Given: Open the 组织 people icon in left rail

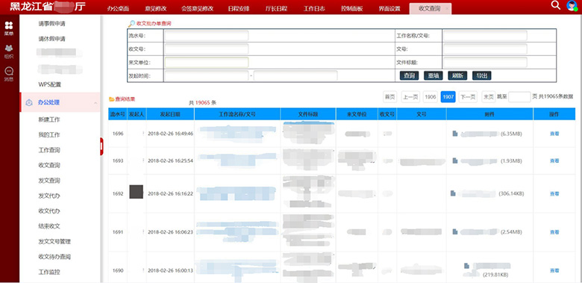Looking at the screenshot, I should point(9,49).
